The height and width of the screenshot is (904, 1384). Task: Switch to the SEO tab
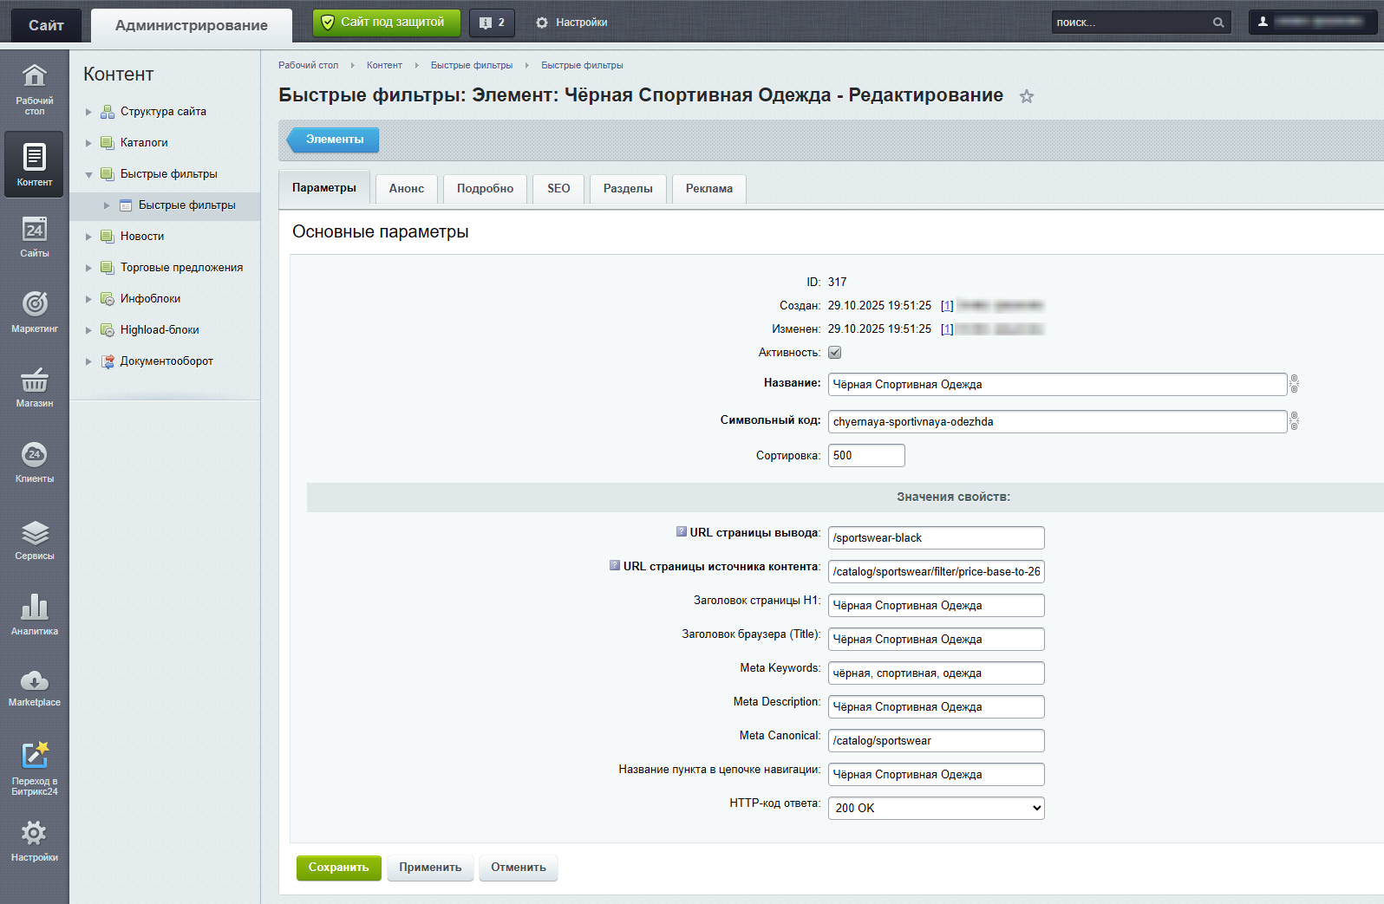pyautogui.click(x=558, y=188)
